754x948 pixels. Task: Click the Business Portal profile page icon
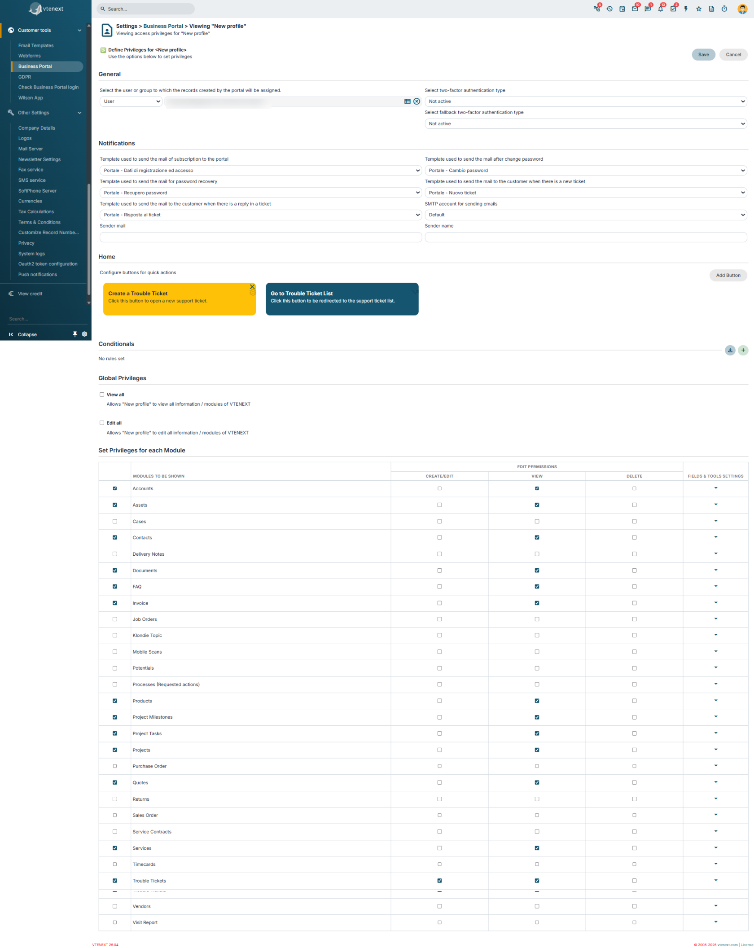pyautogui.click(x=107, y=30)
